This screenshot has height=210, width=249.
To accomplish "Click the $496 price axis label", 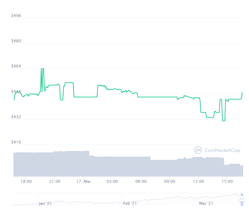I will (x=16, y=15).
